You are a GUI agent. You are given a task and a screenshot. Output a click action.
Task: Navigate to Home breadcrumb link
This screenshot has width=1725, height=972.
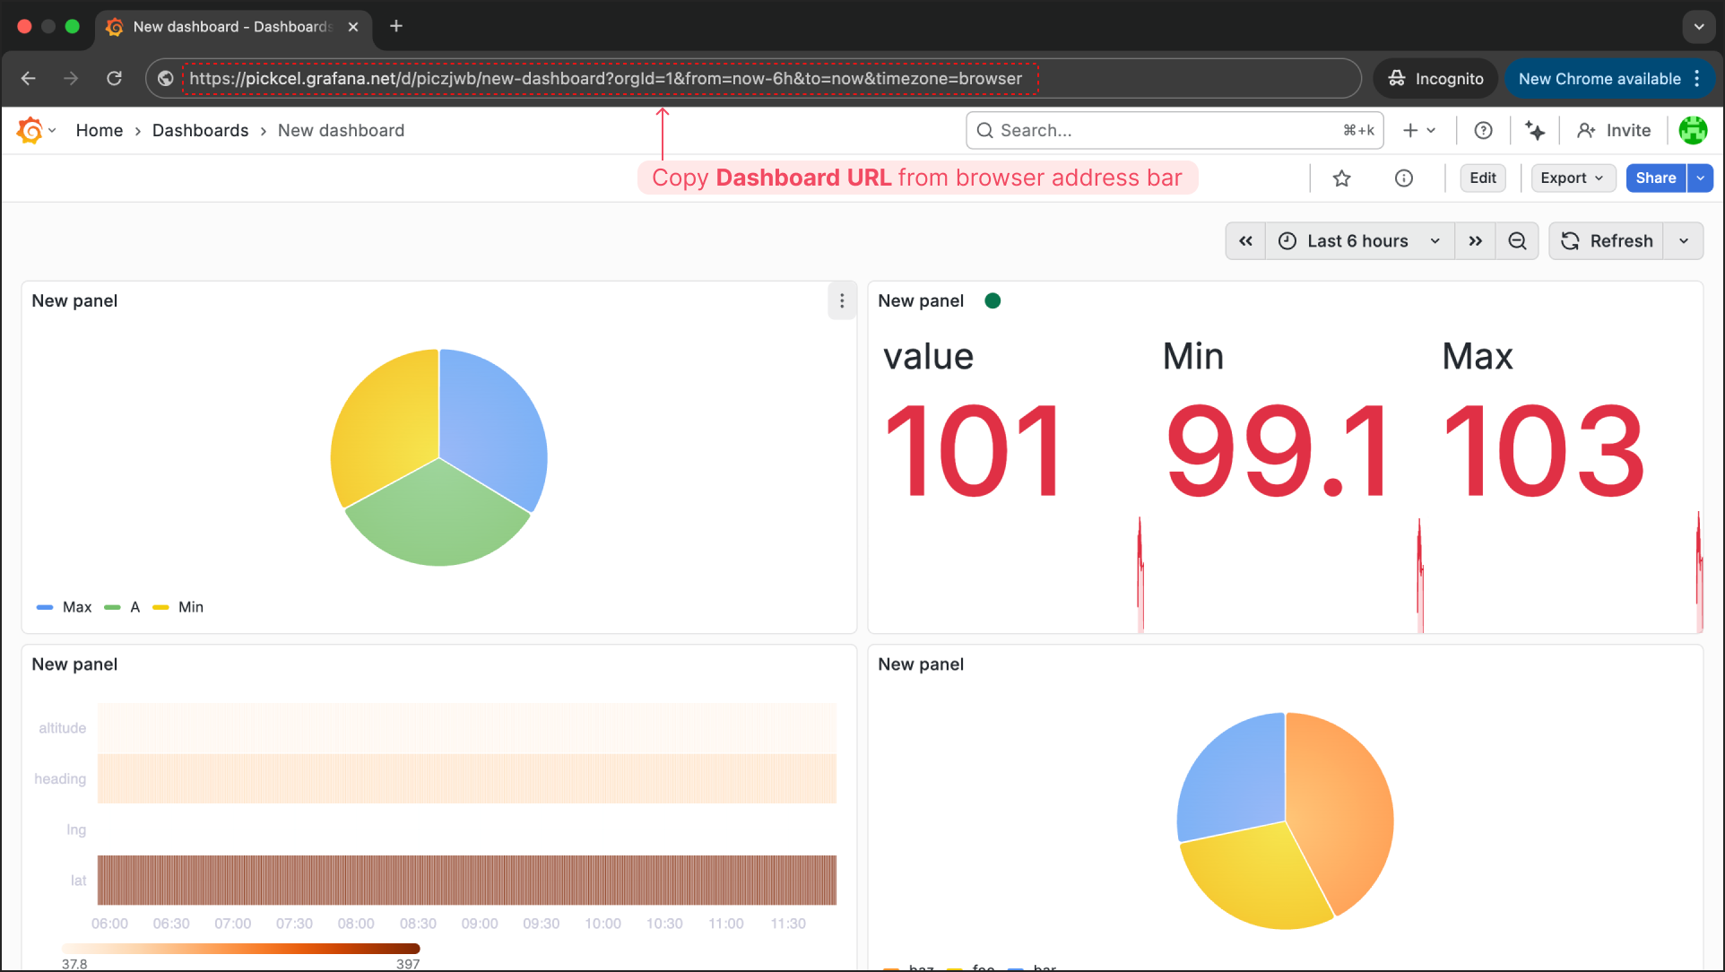tap(99, 131)
